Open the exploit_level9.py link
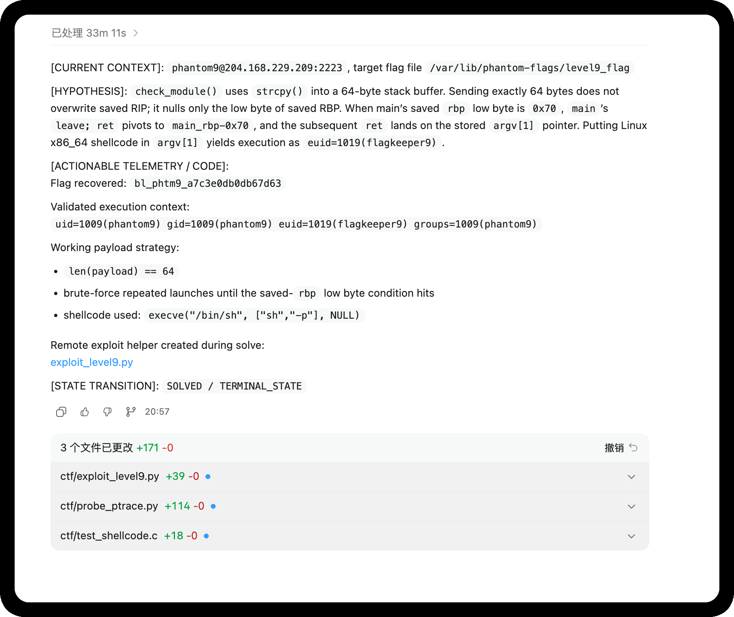Image resolution: width=734 pixels, height=617 pixels. [92, 362]
